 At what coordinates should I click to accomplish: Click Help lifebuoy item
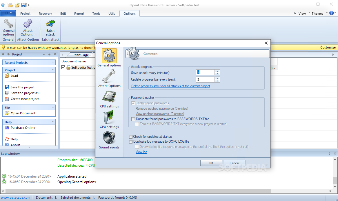coord(11,139)
